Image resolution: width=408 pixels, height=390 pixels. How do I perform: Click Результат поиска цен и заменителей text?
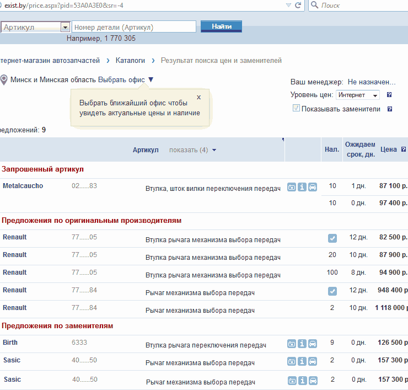pos(221,60)
